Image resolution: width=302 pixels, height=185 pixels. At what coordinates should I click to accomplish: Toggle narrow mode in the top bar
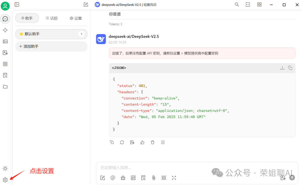click(x=248, y=5)
